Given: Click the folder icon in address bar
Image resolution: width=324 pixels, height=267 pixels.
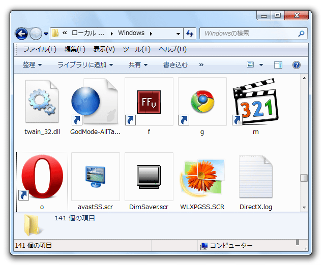Looking at the screenshot, I should click(x=55, y=33).
